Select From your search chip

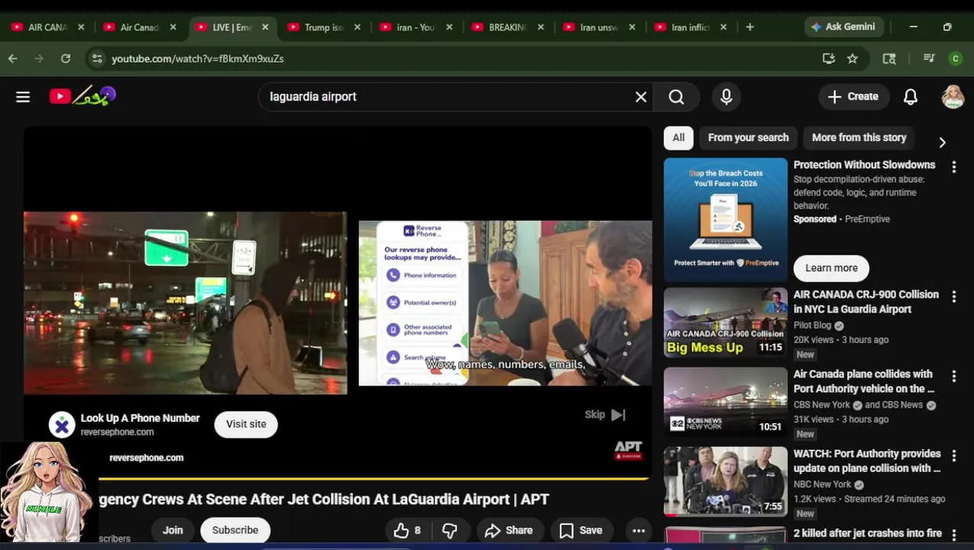click(748, 137)
